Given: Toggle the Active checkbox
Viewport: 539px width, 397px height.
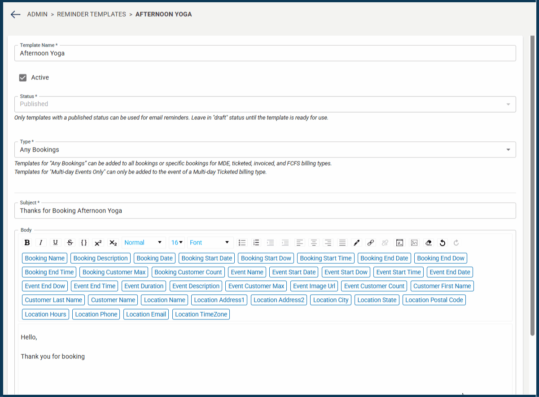Looking at the screenshot, I should (22, 77).
